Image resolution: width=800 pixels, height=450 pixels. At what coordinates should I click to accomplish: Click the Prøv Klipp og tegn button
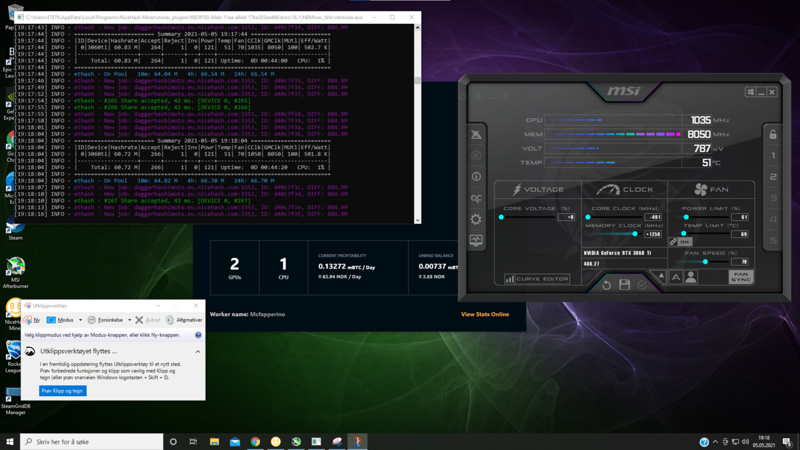(x=62, y=391)
